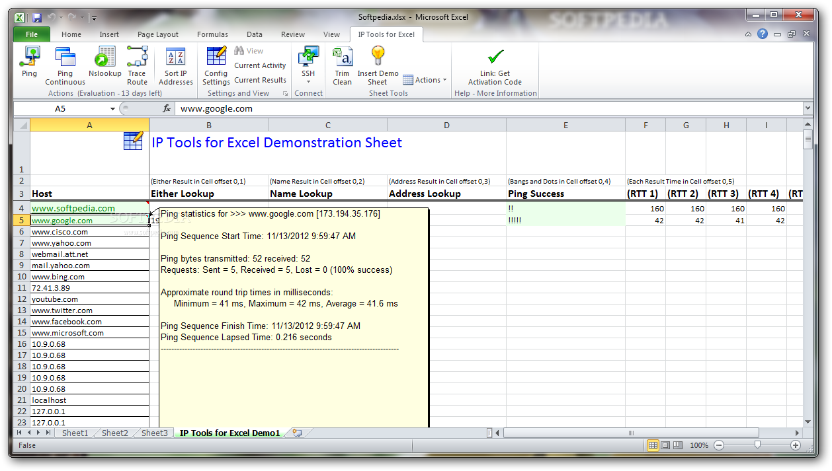This screenshot has width=832, height=471.
Task: Select cell www.softpedia.com
Action: [89, 208]
